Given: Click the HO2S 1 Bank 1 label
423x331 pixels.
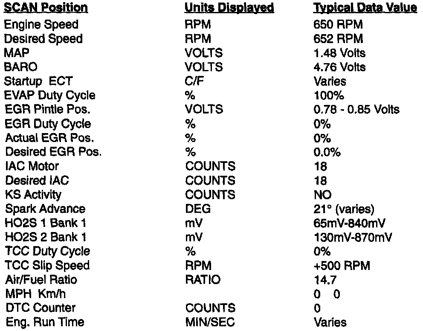Looking at the screenshot, I should [42, 223].
